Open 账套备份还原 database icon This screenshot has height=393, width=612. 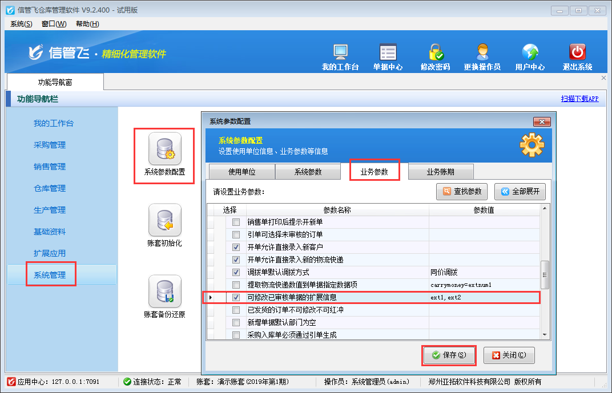pos(164,291)
